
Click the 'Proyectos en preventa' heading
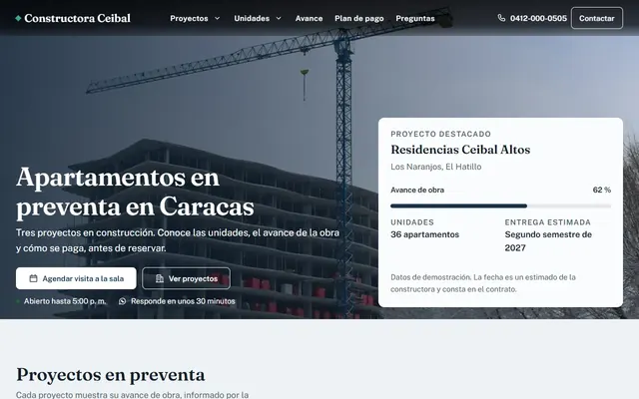111,375
